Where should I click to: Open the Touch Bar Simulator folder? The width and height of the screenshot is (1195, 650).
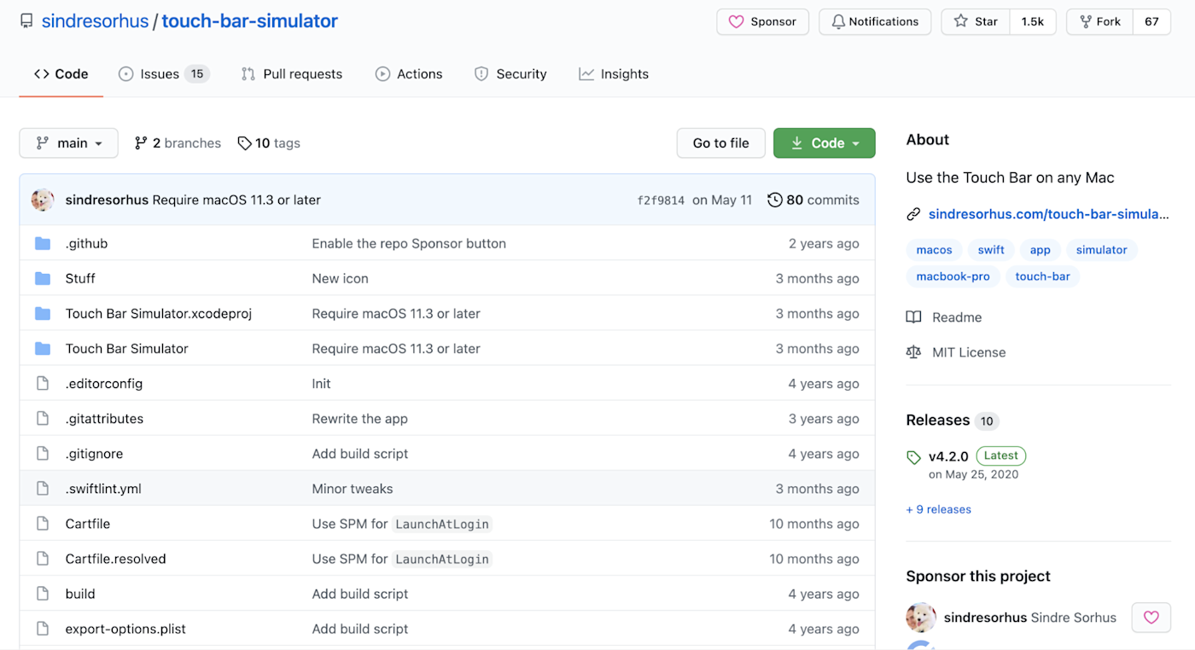(126, 349)
